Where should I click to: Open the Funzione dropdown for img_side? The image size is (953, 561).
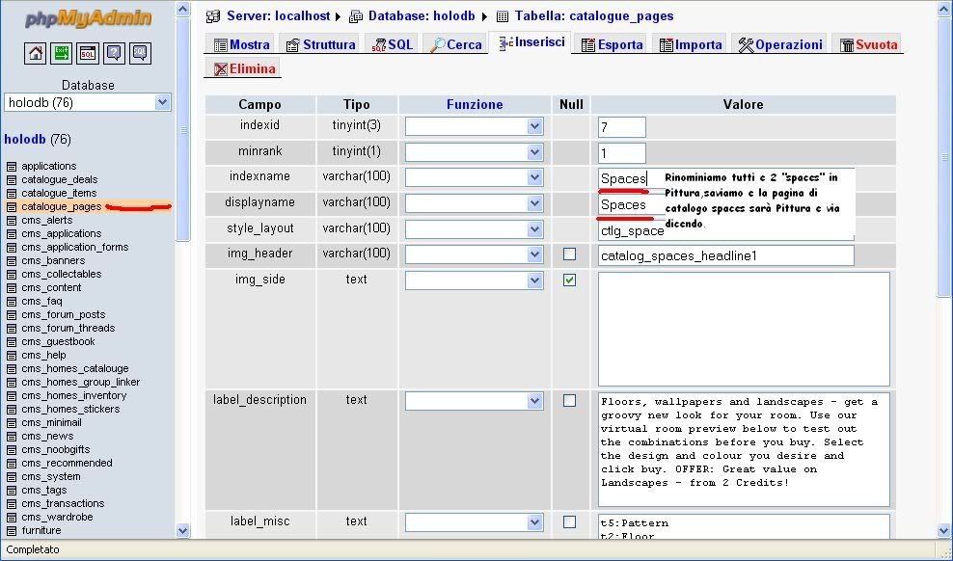(474, 280)
